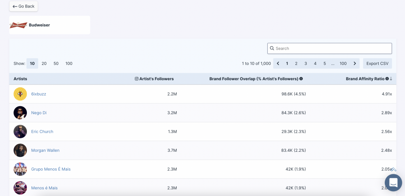The image size is (405, 196).
Task: Click the Budweiser logo image
Action: [18, 25]
